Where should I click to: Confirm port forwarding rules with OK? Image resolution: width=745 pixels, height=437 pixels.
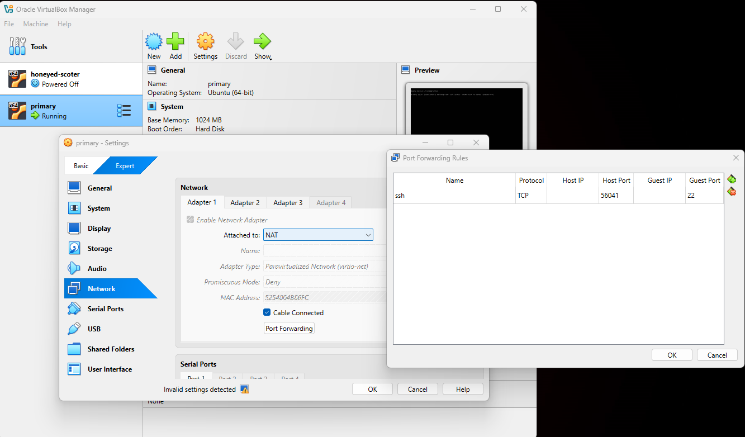click(672, 355)
